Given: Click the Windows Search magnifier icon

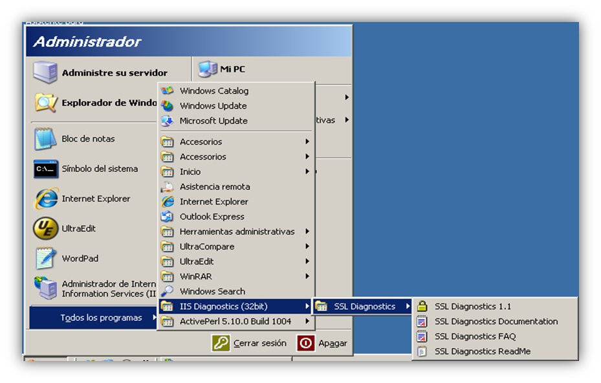Looking at the screenshot, I should (167, 291).
